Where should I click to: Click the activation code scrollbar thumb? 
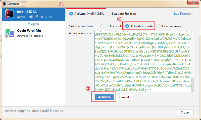192,84
